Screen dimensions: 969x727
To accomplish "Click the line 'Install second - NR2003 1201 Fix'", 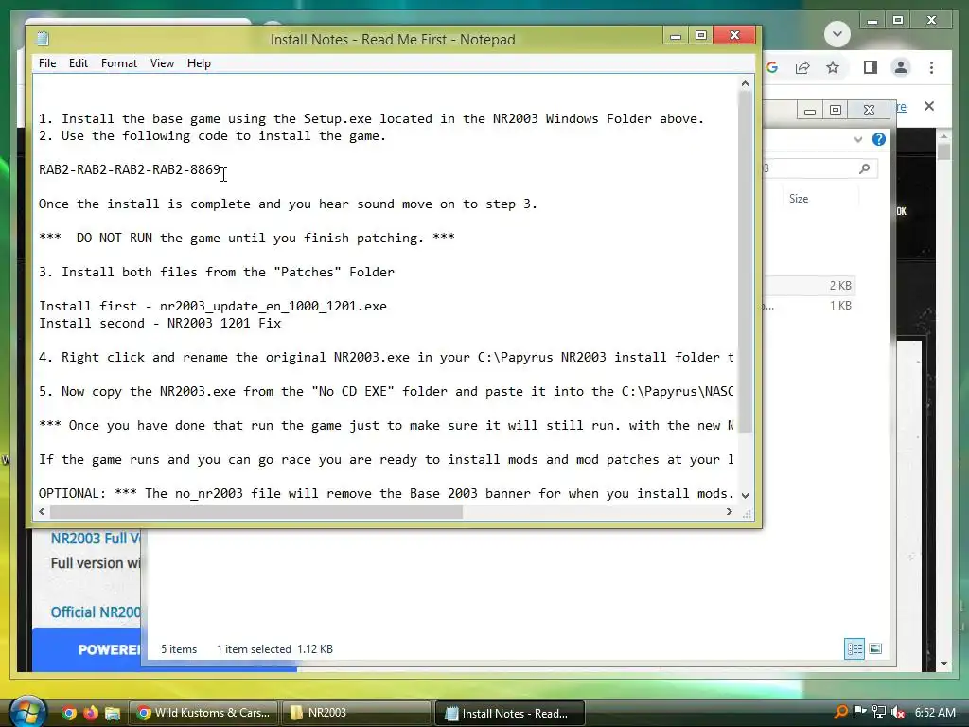I will coord(160,323).
